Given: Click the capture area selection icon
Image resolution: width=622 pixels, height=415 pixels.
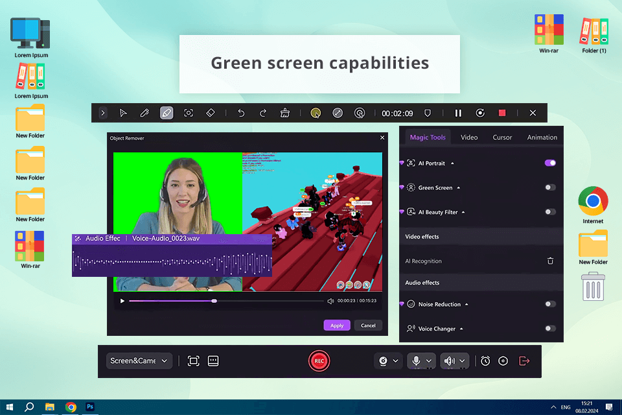Looking at the screenshot, I should (x=193, y=361).
